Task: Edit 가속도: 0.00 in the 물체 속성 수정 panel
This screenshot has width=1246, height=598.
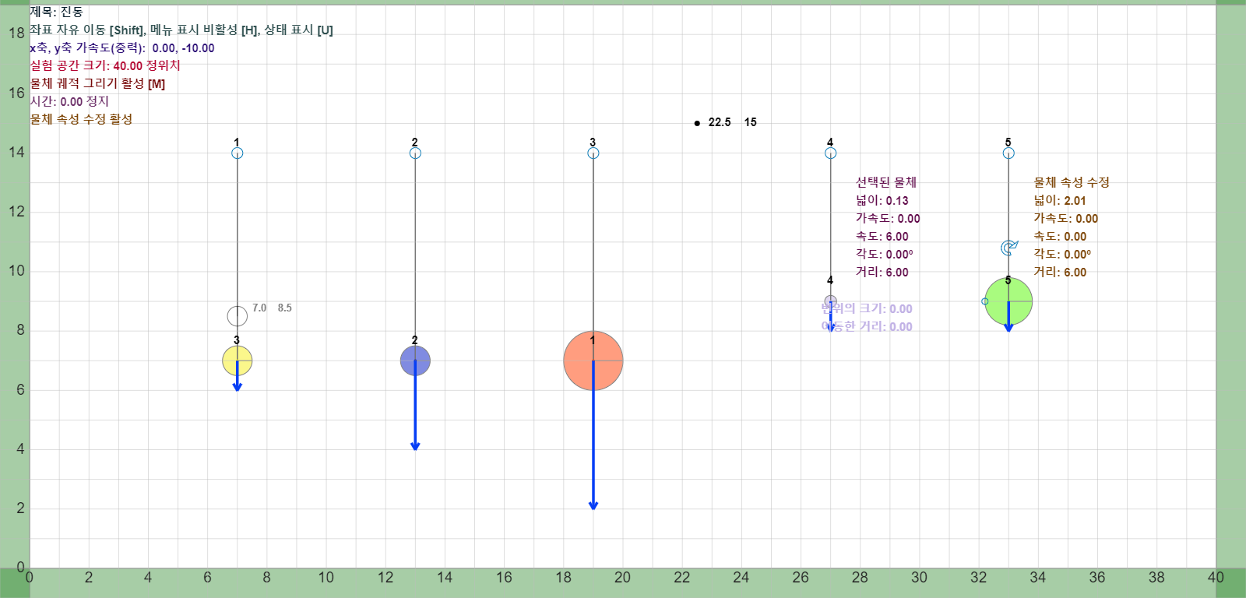Action: point(1066,218)
